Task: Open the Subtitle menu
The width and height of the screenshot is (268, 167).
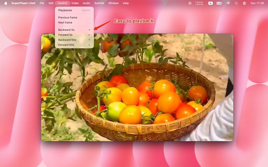Action: pyautogui.click(x=99, y=3)
